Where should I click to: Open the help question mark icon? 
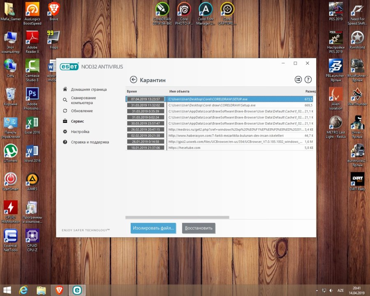point(308,80)
